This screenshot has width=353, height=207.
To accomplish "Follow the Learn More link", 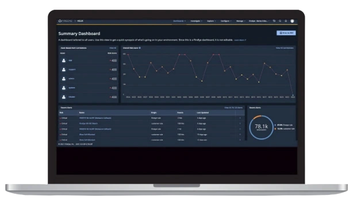I will [240, 40].
